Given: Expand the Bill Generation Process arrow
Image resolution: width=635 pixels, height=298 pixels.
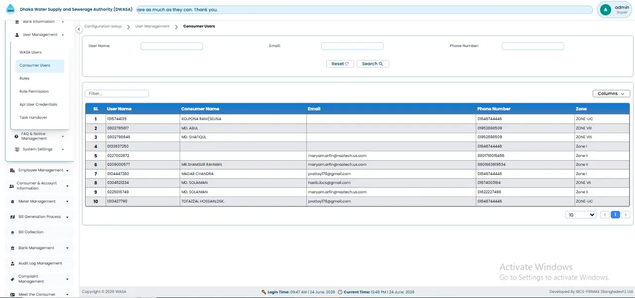Looking at the screenshot, I should tap(67, 217).
